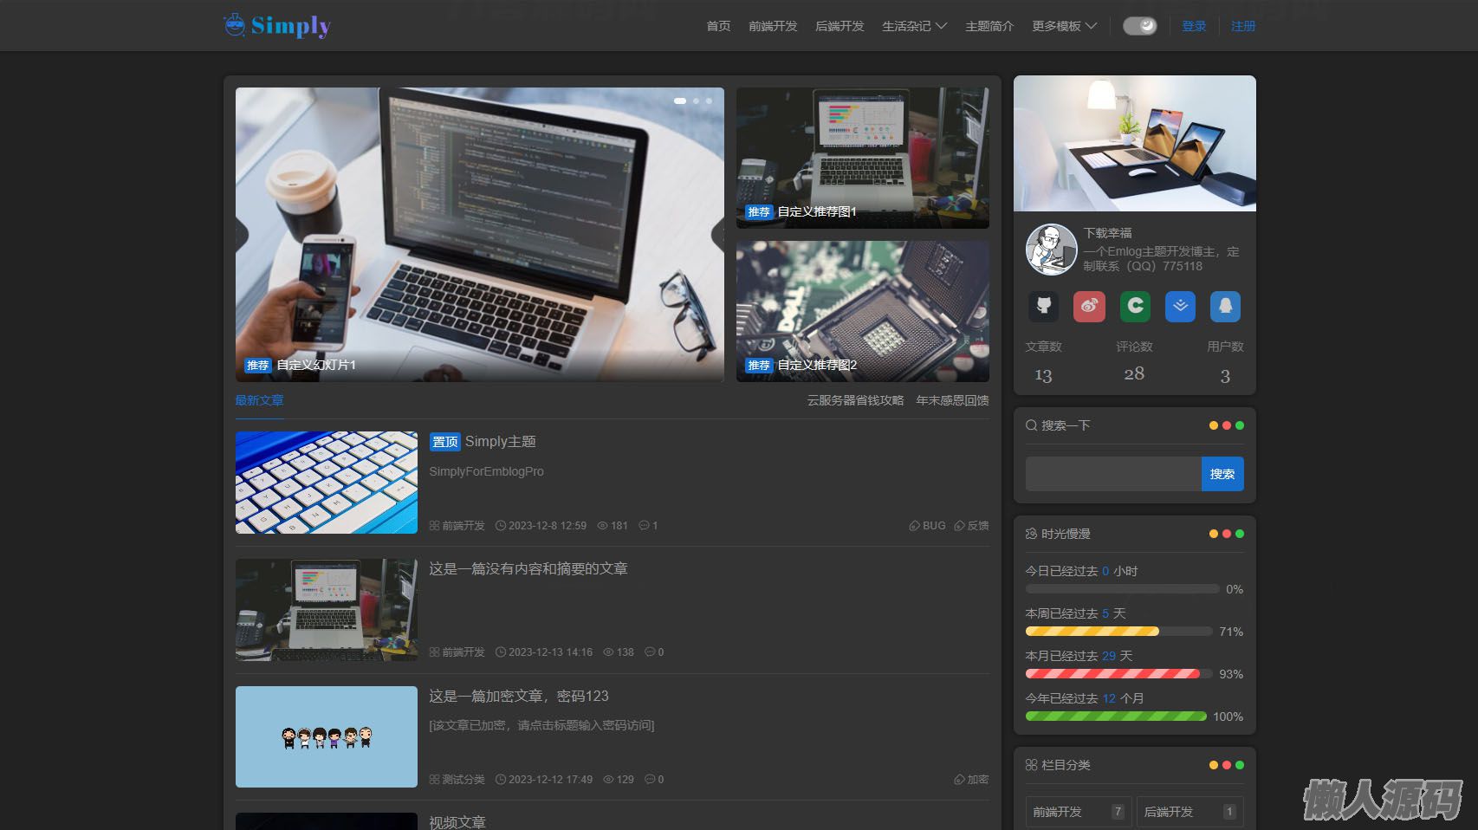Click the GitHub icon in profile card
This screenshot has height=830, width=1478.
click(x=1044, y=306)
